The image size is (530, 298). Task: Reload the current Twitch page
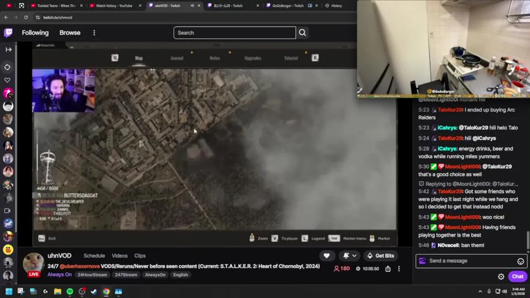coord(26,17)
